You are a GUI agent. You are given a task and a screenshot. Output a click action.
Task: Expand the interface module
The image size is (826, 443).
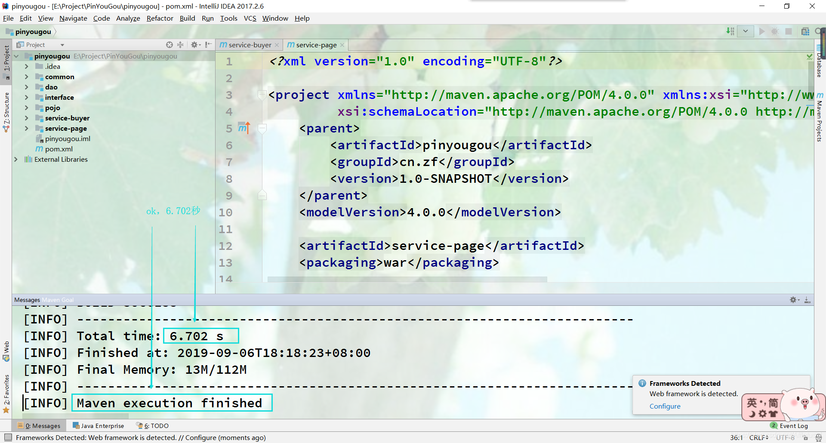click(x=26, y=98)
